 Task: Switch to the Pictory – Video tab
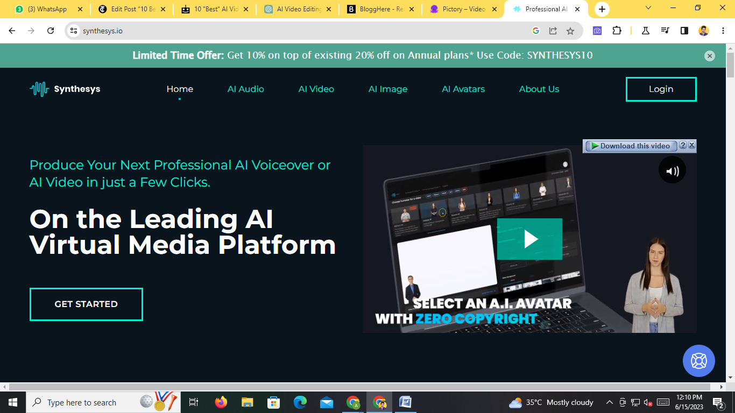[463, 9]
